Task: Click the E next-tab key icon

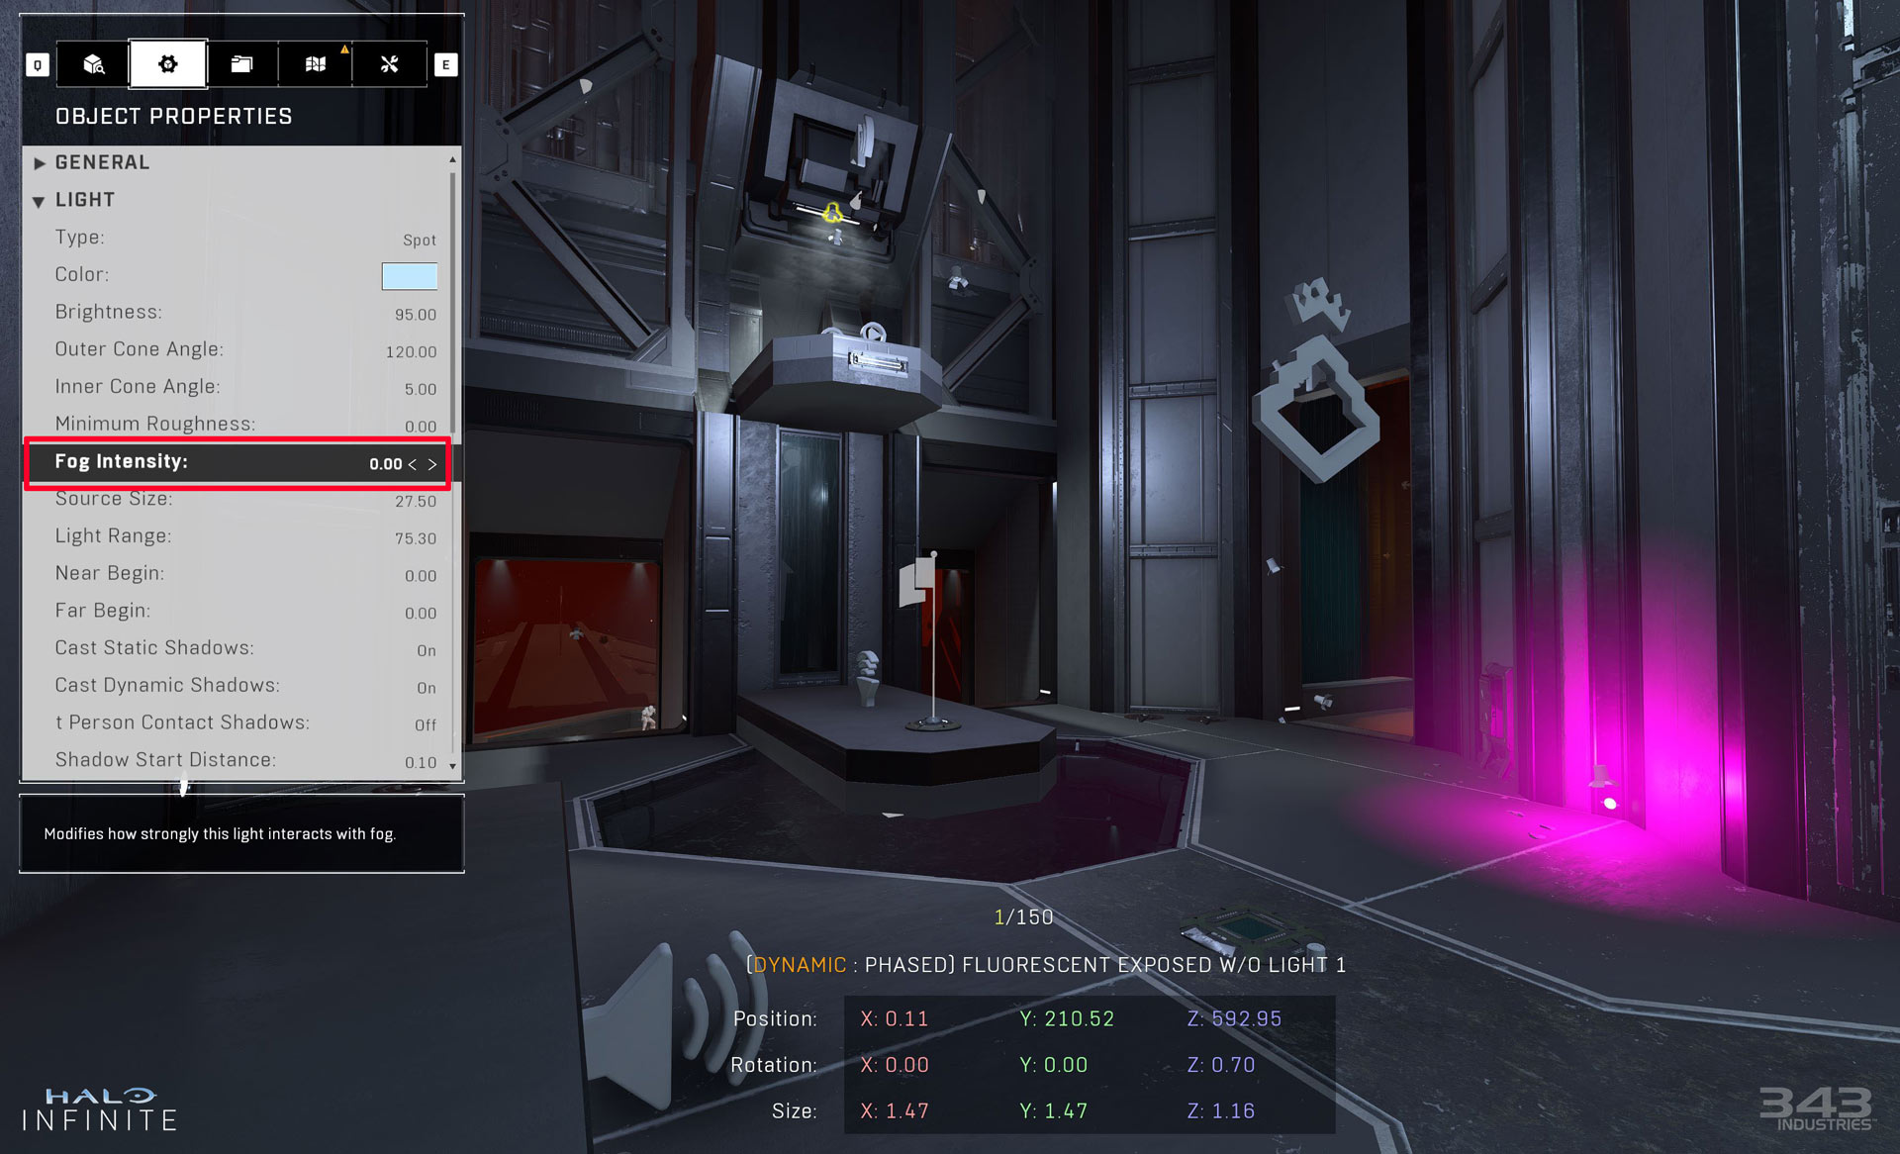Action: (x=445, y=65)
